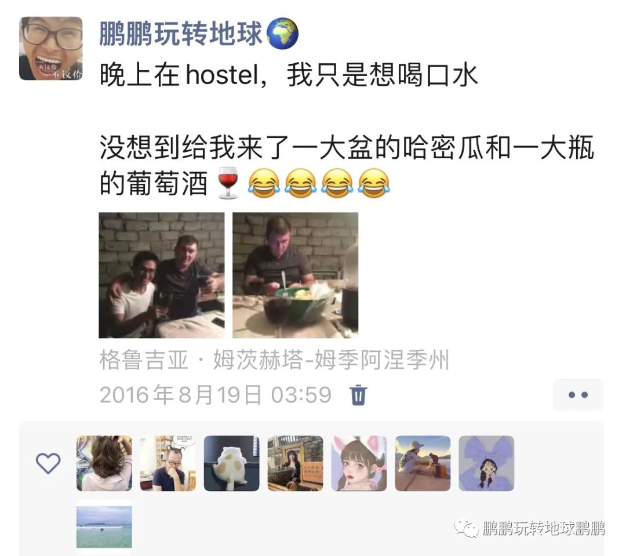Open liker avatar of bunny-ear anime girl
Image resolution: width=626 pixels, height=556 pixels.
coord(359,463)
